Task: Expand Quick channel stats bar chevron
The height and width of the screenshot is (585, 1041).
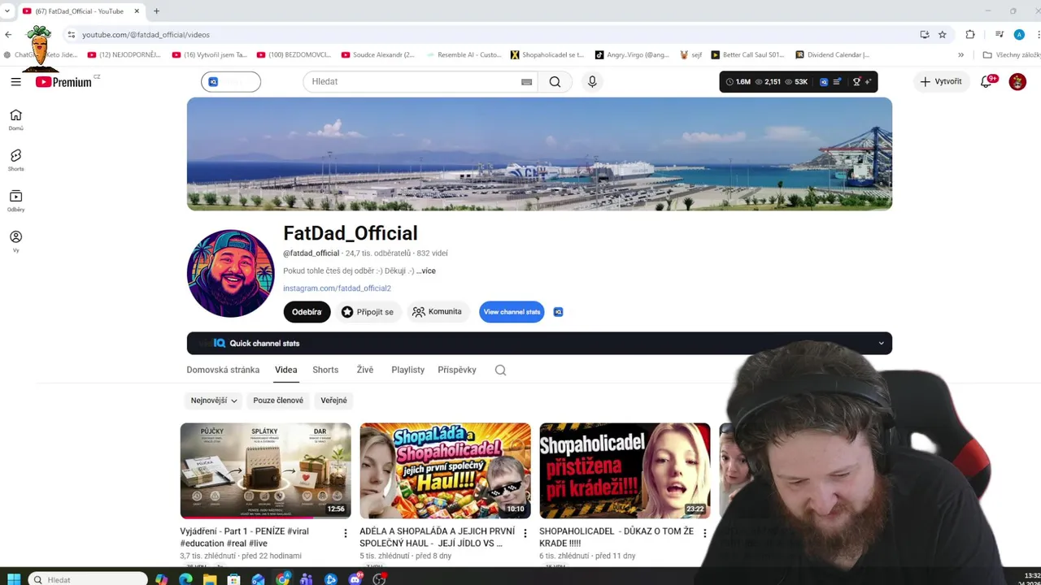Action: (x=881, y=343)
